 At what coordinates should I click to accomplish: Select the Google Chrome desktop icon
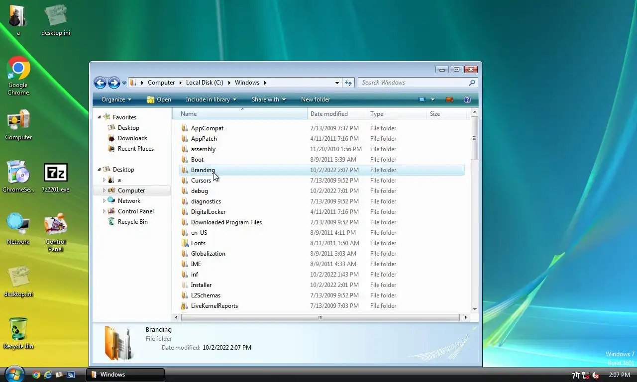pos(18,76)
